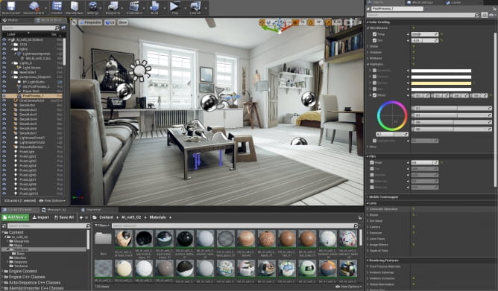Image resolution: width=498 pixels, height=291 pixels.
Task: Enable the Saturation checkbox under Highlights
Action: tap(374, 71)
